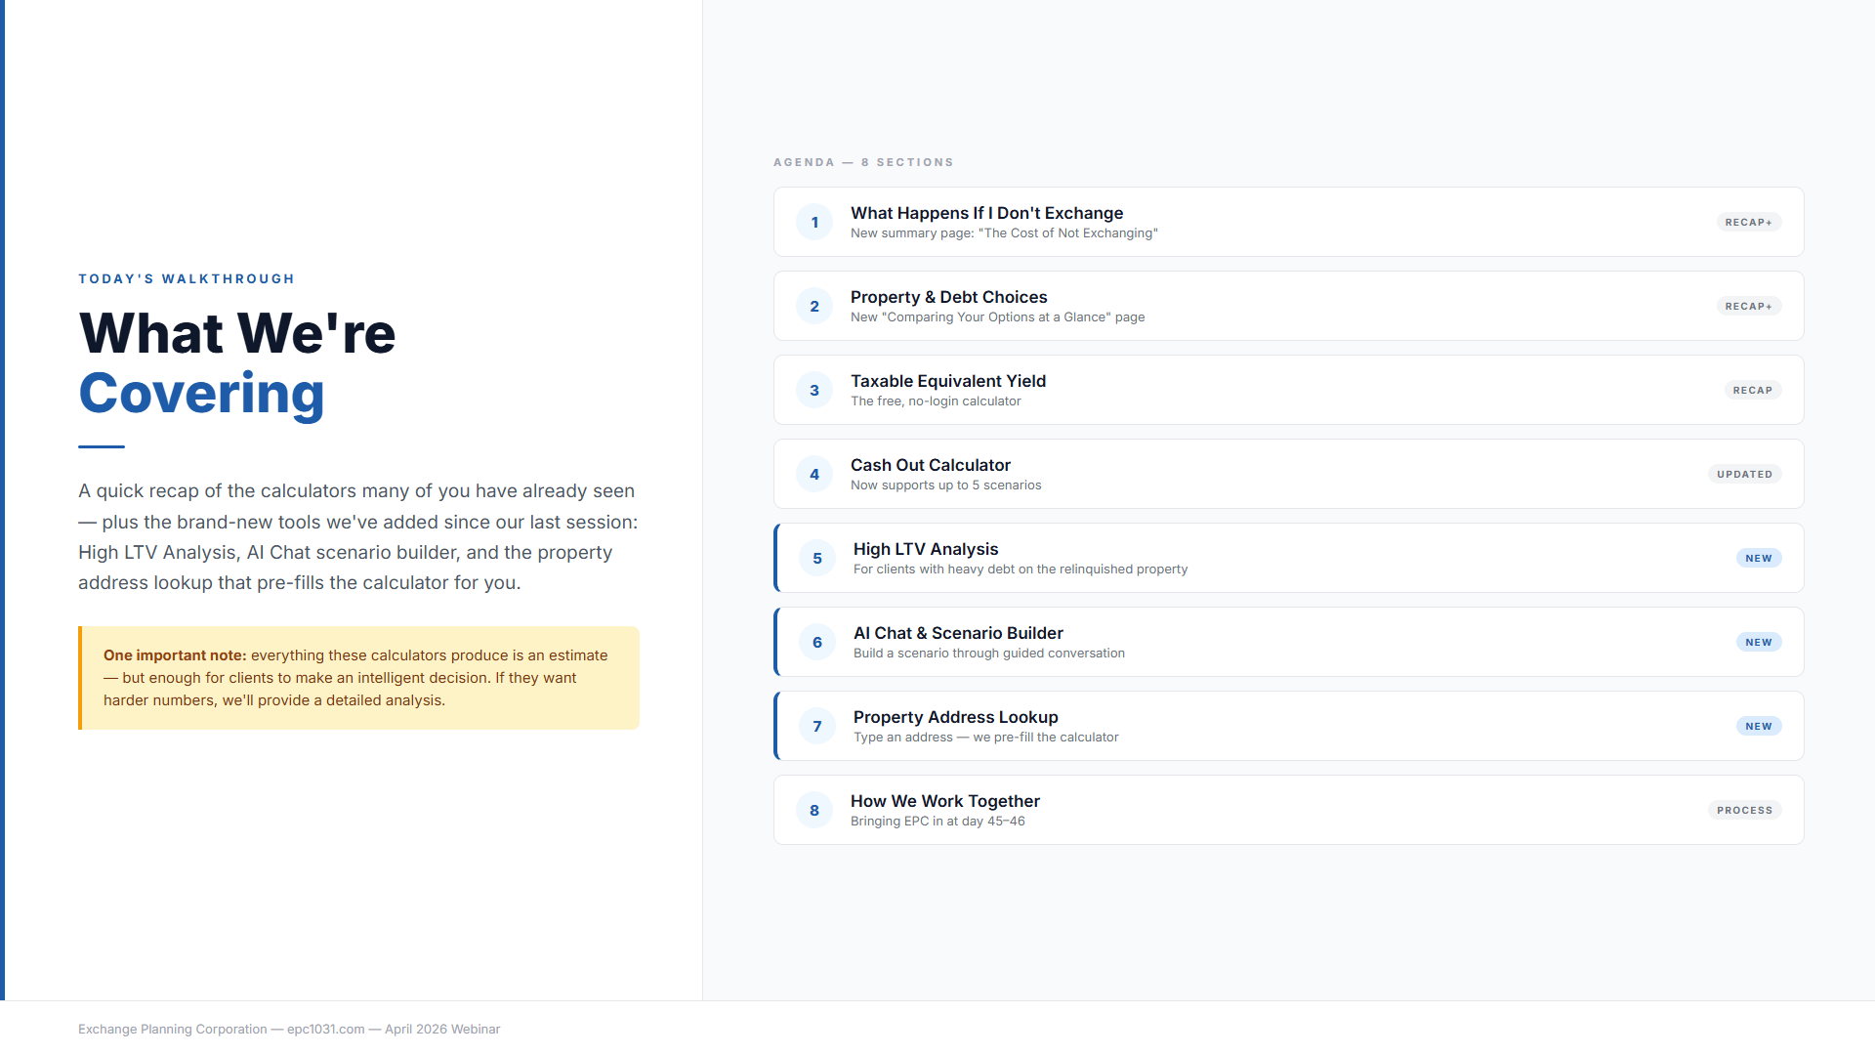Screen dimensions: 1875x1055
Task: Click 'The free, no-login calculator' subtitle
Action: tap(936, 401)
